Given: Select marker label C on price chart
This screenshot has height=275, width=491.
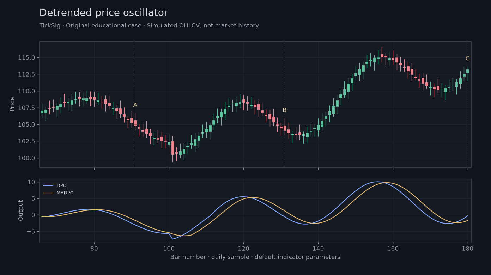Looking at the screenshot, I should pos(467,59).
